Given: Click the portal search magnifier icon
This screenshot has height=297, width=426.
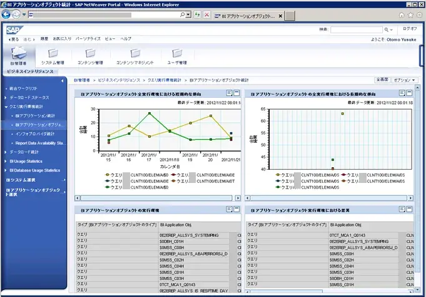Looking at the screenshot, I should 388,29.
